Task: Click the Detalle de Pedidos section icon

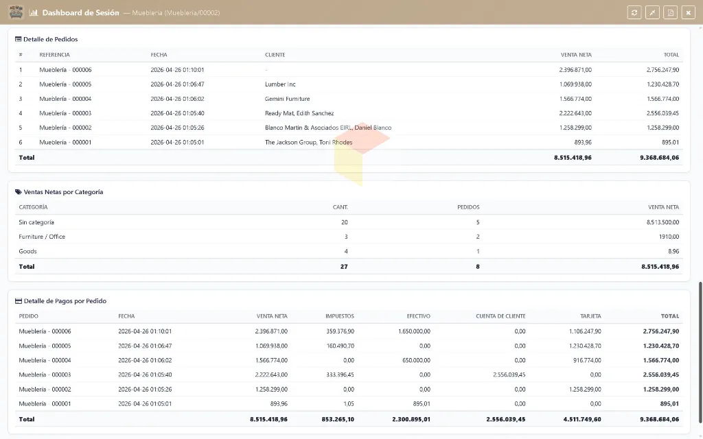Action: click(19, 39)
